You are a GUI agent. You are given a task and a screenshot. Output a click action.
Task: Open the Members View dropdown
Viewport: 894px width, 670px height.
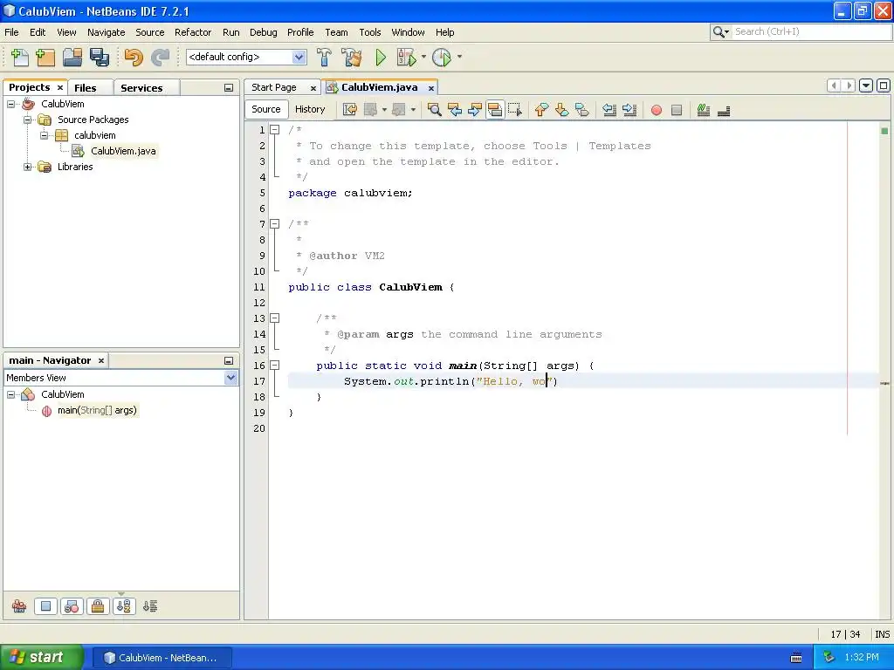[230, 378]
